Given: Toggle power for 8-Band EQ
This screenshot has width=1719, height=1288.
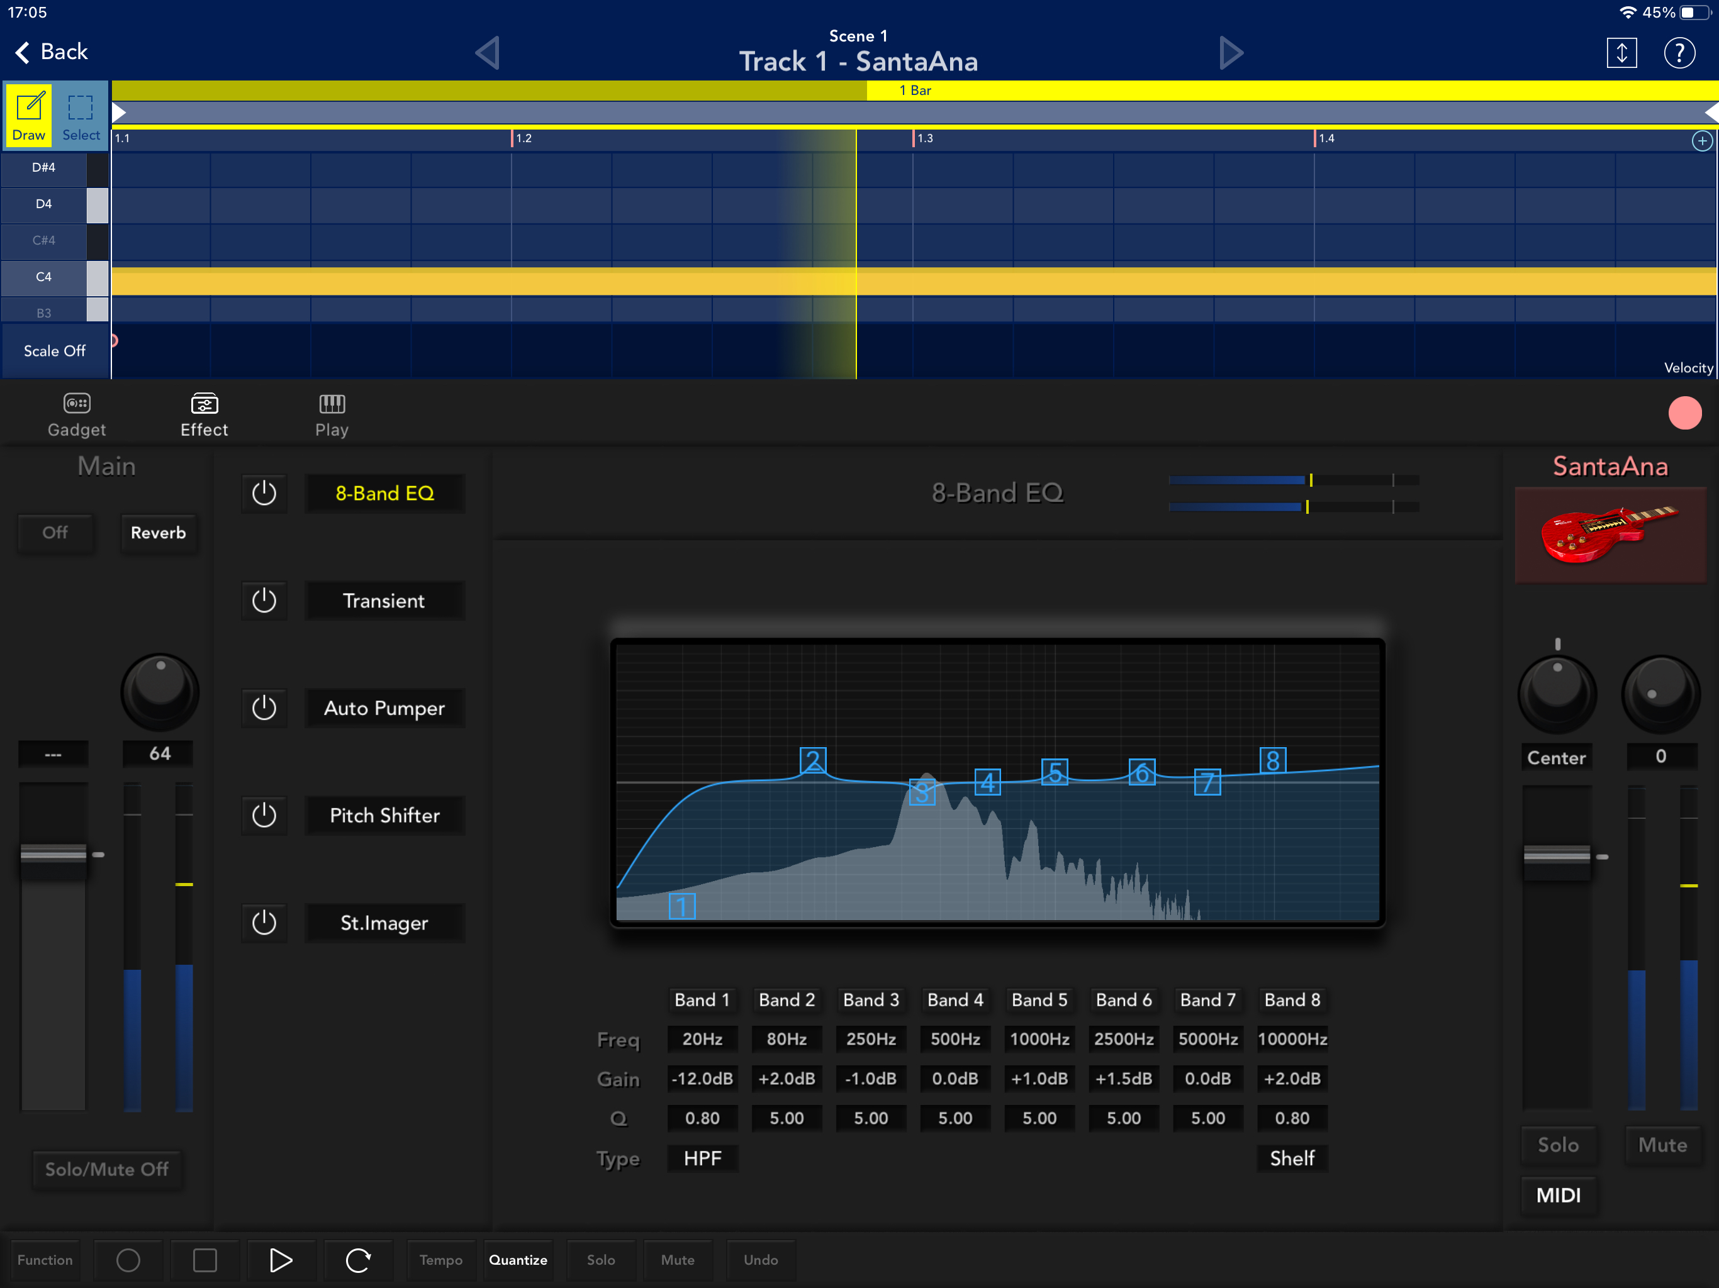Looking at the screenshot, I should pos(264,493).
